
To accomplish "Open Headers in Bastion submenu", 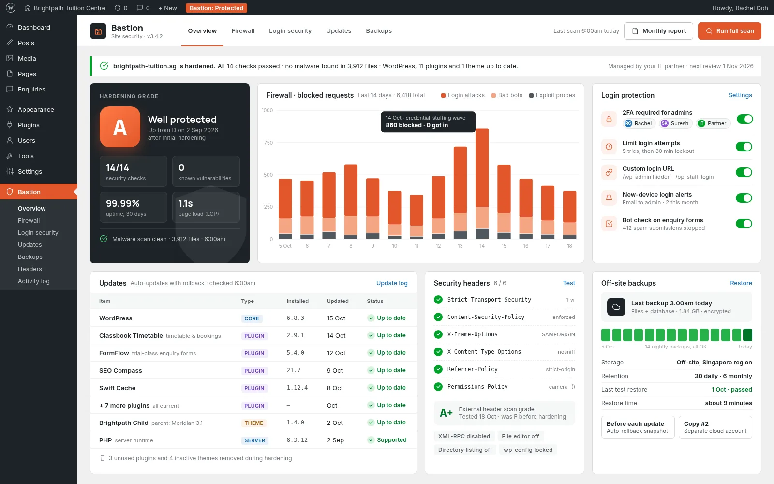I will pyautogui.click(x=30, y=269).
